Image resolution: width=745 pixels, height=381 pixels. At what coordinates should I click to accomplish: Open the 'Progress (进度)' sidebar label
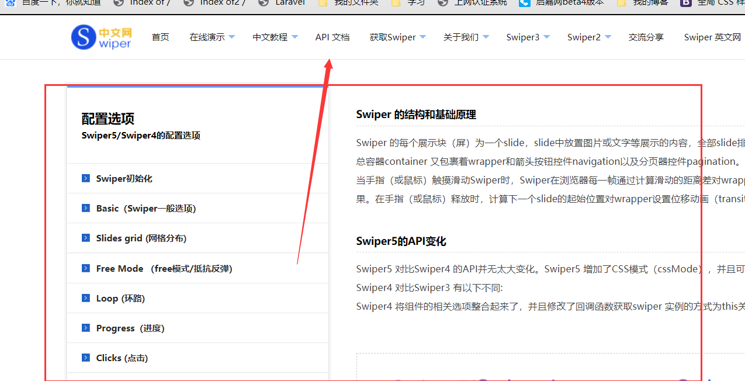click(x=130, y=328)
